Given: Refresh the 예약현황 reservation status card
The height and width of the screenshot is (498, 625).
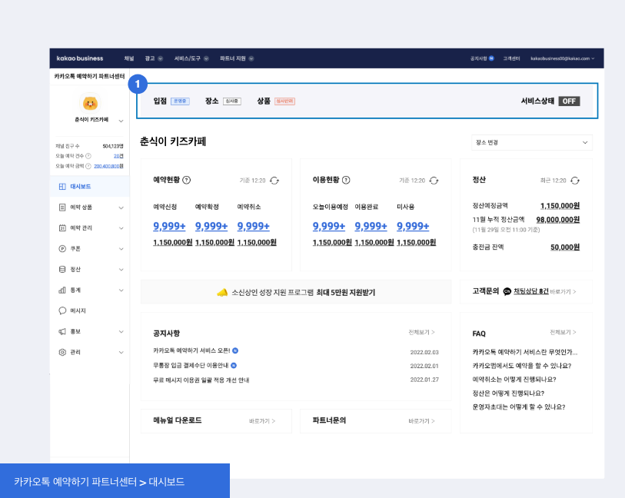Looking at the screenshot, I should coord(274,180).
